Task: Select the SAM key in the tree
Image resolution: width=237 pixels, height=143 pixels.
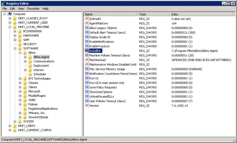Action: pos(26,40)
